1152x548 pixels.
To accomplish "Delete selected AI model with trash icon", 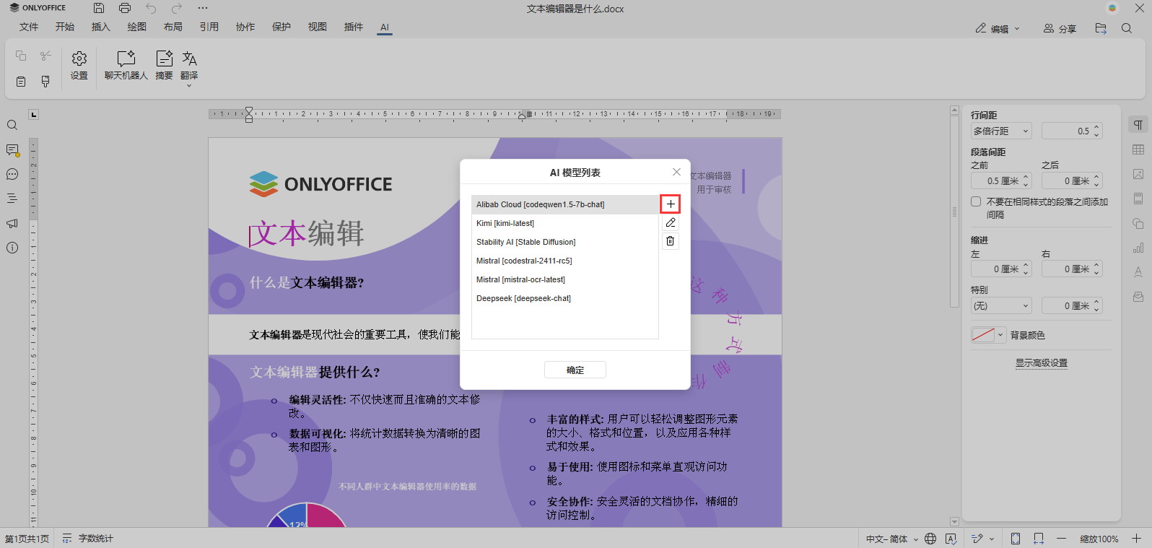I will coord(671,241).
